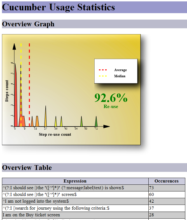Click occurrences value 28
Viewport: 187px width, 220px height.
point(151,215)
